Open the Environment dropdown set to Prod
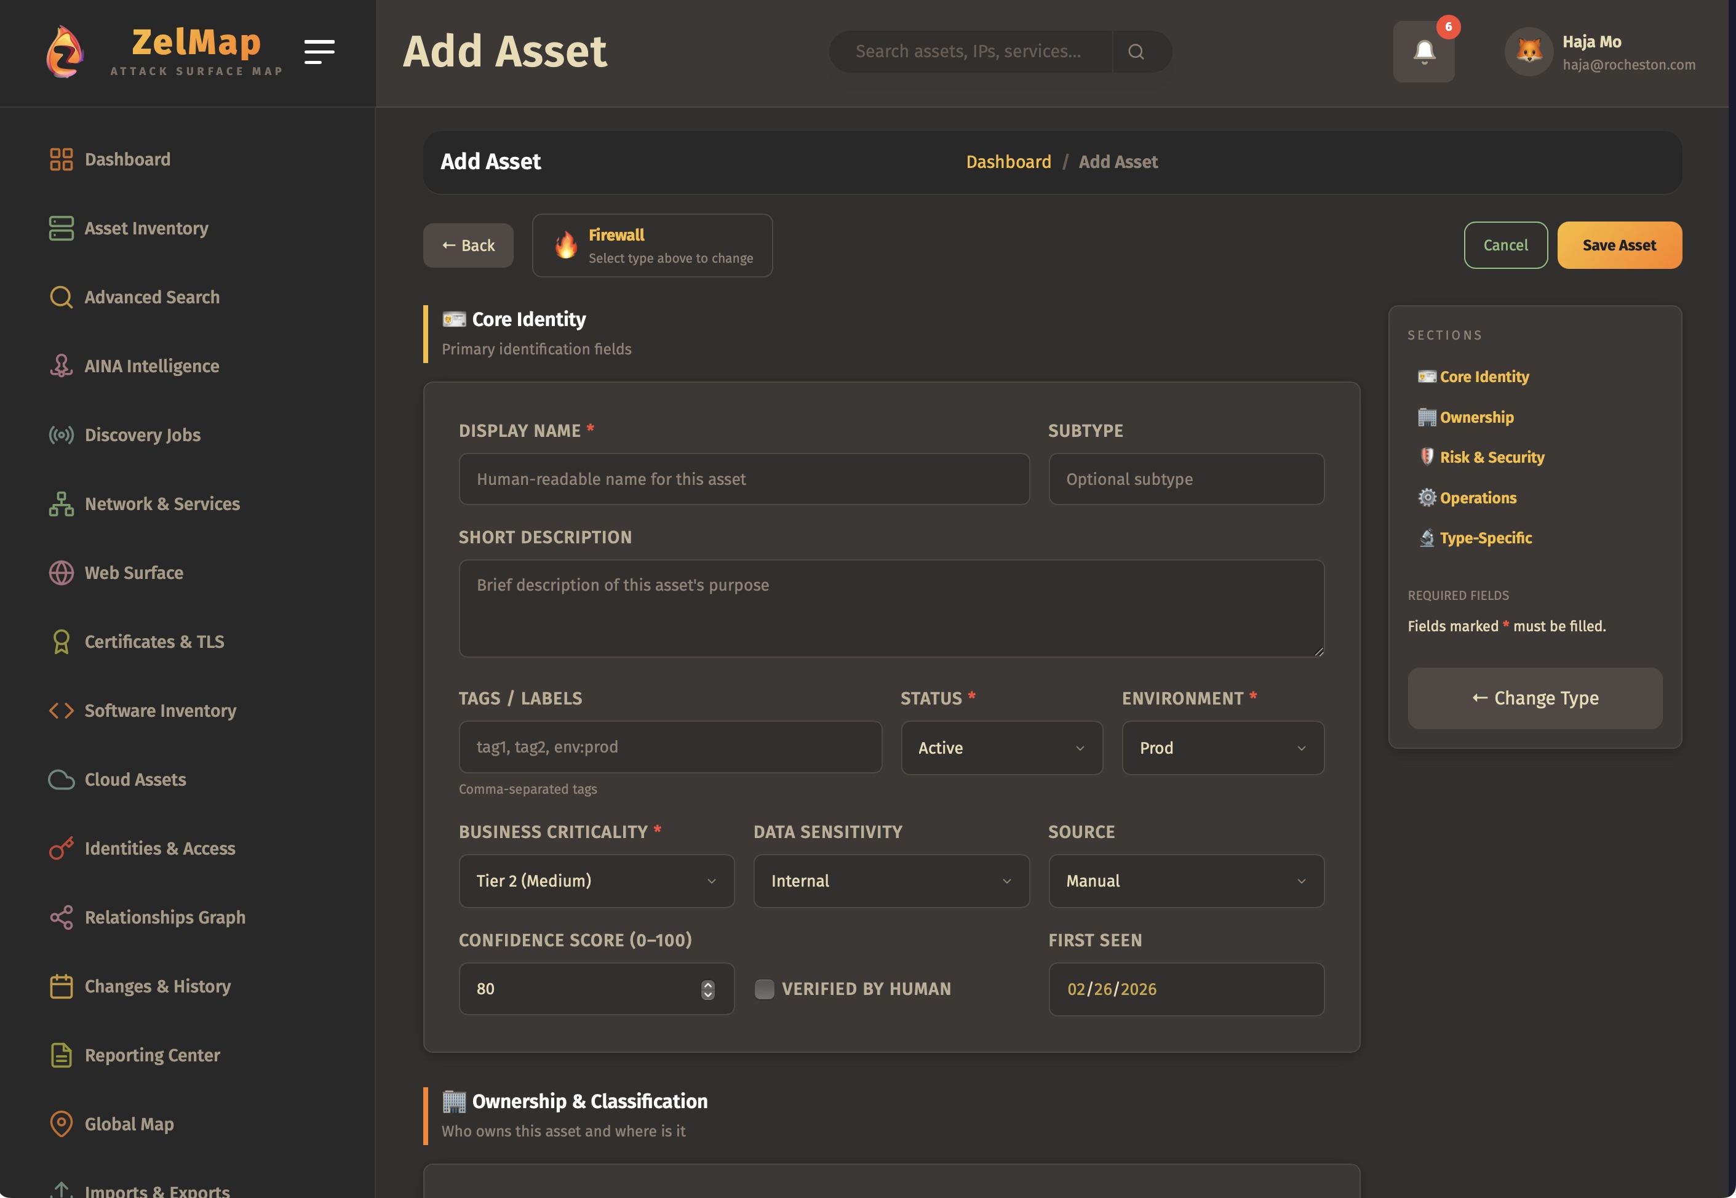This screenshot has width=1736, height=1198. click(1222, 748)
